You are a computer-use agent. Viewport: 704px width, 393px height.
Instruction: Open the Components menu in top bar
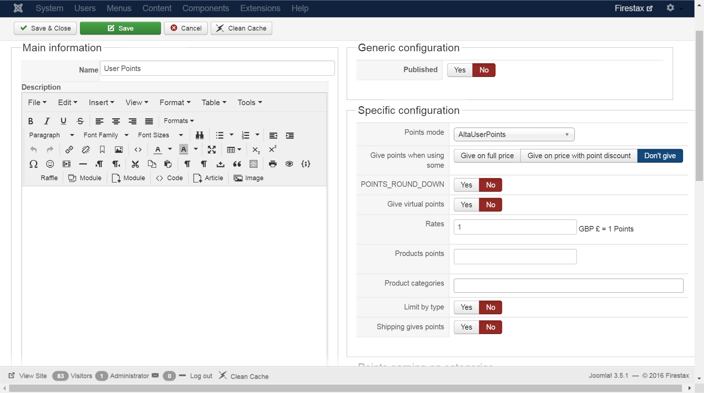205,8
